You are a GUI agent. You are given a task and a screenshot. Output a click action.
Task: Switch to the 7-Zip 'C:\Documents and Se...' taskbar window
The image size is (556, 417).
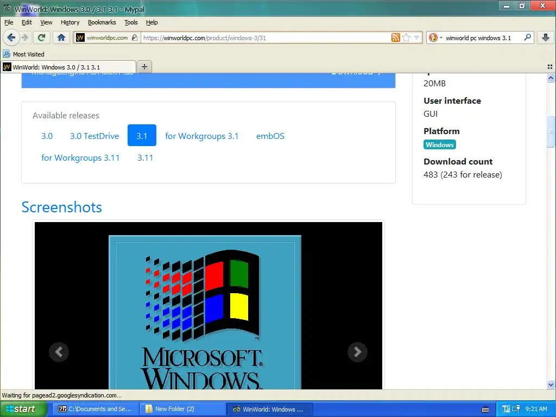pos(95,409)
